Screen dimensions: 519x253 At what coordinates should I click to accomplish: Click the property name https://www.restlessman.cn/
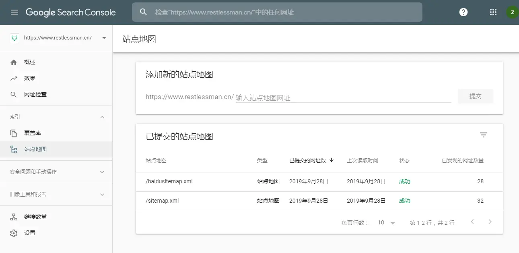pos(58,38)
